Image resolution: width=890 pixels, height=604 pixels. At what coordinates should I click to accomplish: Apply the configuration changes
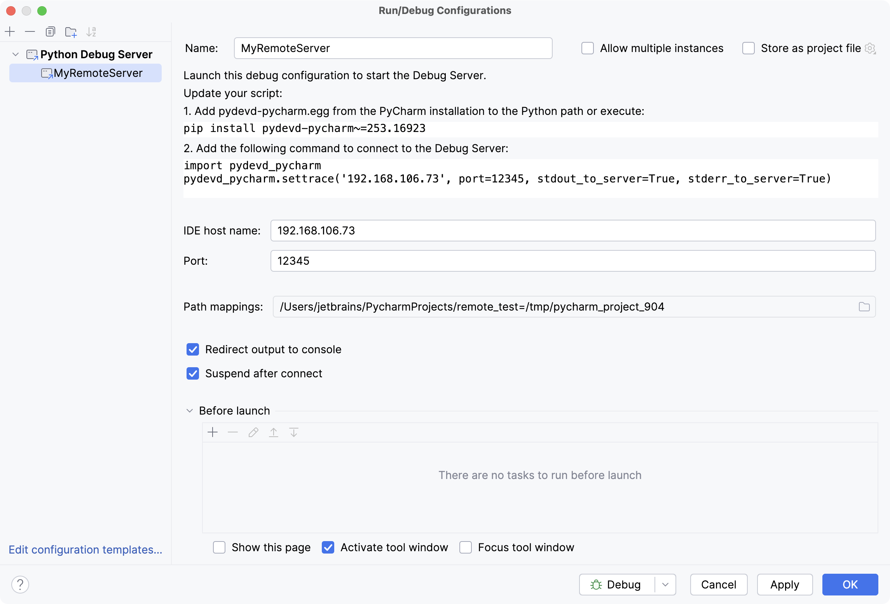click(x=784, y=585)
